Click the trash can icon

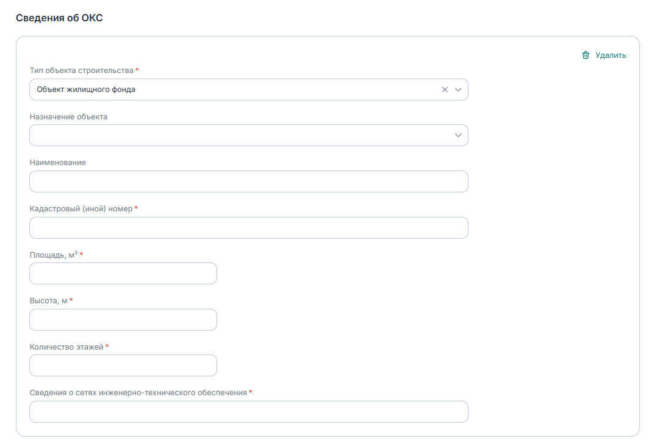coord(586,55)
